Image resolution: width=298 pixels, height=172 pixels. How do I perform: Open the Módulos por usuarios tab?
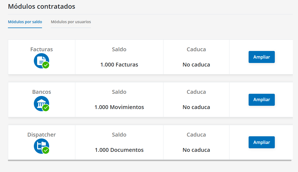point(71,22)
